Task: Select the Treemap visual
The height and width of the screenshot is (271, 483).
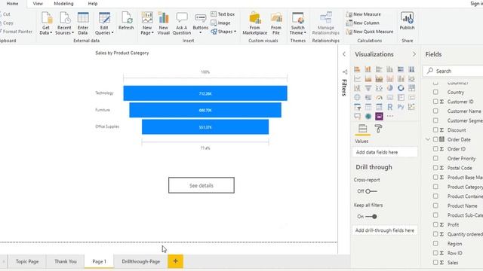Action: [x=411, y=88]
